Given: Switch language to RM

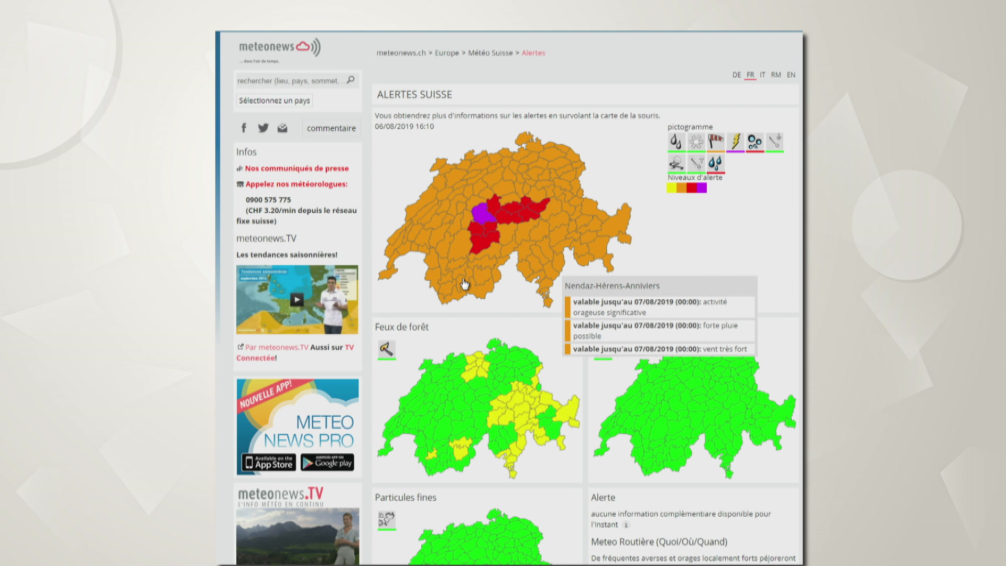Looking at the screenshot, I should pyautogui.click(x=776, y=75).
